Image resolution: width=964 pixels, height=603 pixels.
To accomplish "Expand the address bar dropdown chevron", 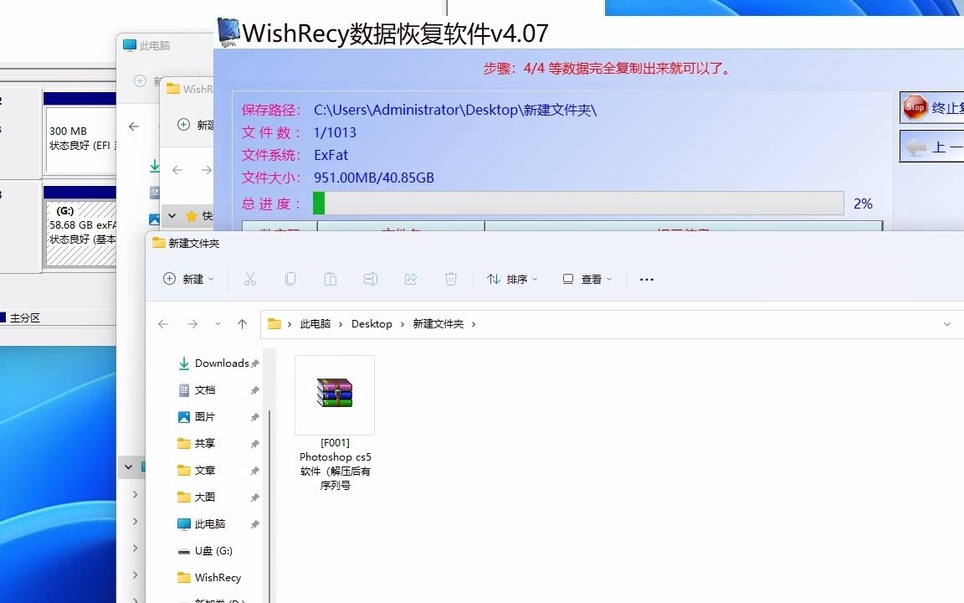I will (x=946, y=323).
